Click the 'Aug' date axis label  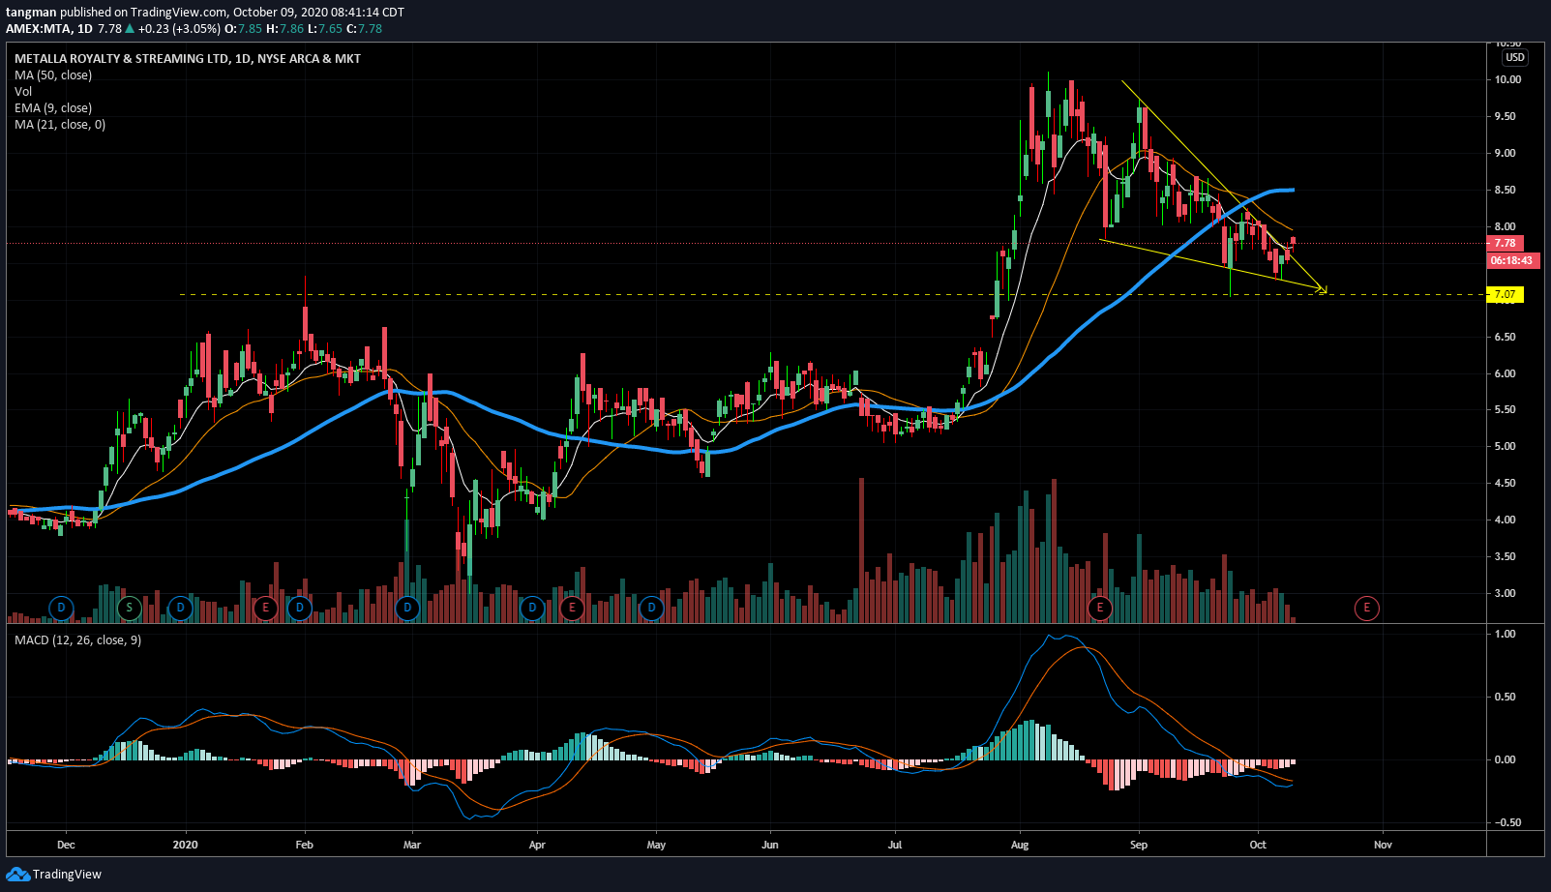(x=1019, y=845)
